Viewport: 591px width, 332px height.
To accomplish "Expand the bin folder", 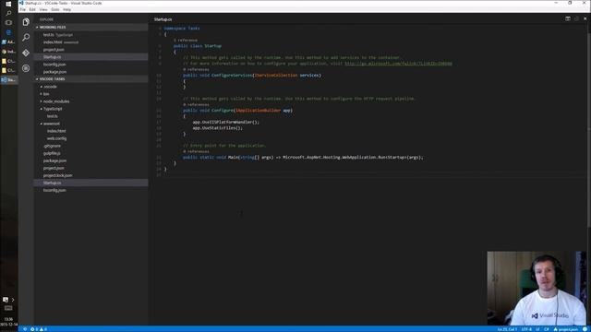I will [46, 94].
